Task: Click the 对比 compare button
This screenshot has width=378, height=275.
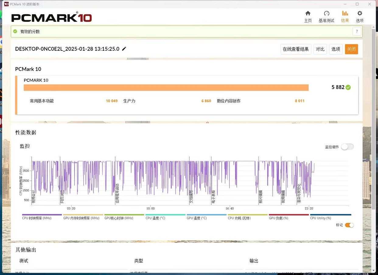Action: [320, 49]
